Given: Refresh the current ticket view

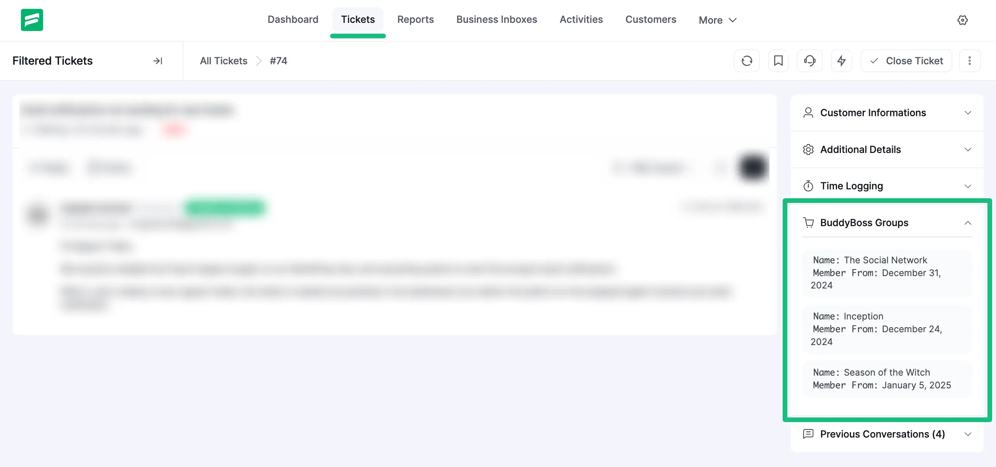Looking at the screenshot, I should (747, 61).
